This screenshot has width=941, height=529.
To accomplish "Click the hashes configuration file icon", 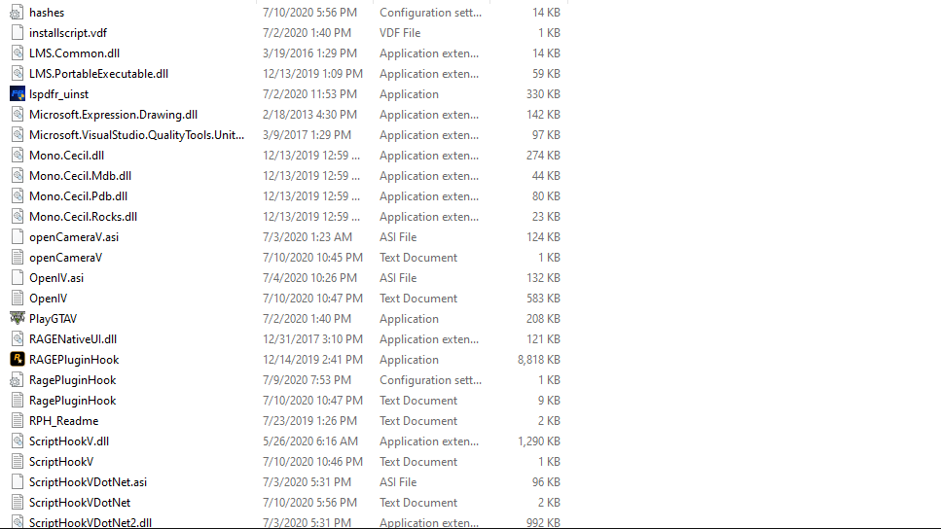I will pyautogui.click(x=17, y=12).
